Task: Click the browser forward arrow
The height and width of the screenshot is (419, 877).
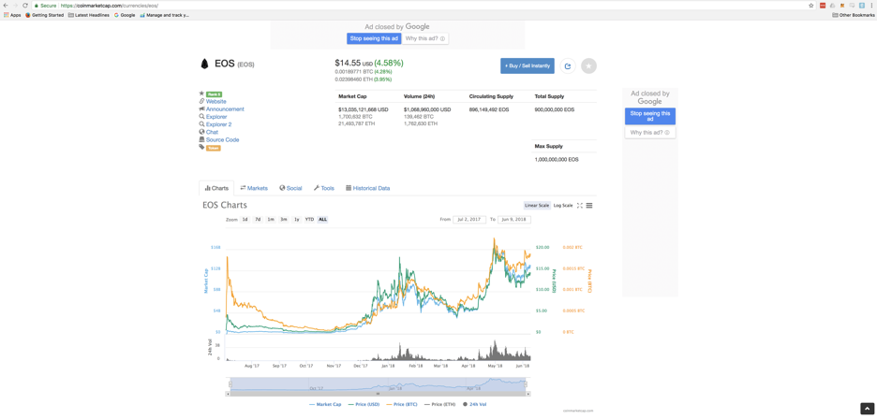Action: point(15,5)
